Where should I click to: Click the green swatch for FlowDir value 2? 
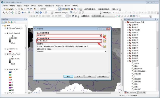pyautogui.click(x=10, y=75)
